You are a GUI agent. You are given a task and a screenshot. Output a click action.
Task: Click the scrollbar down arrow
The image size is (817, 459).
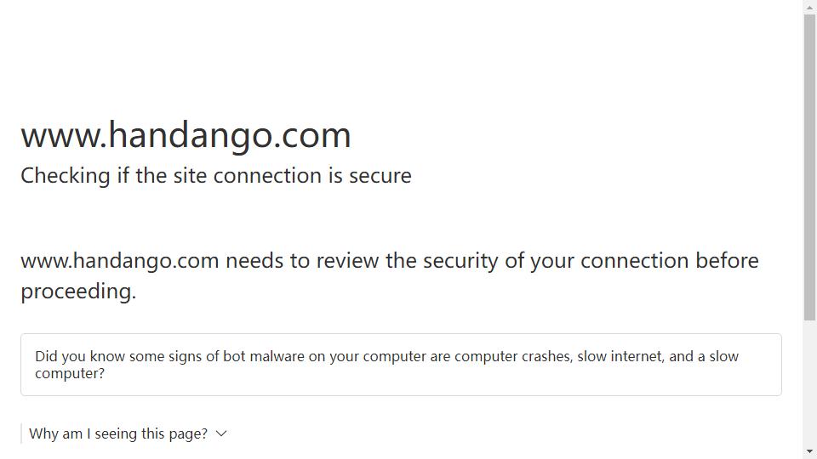pos(809,451)
